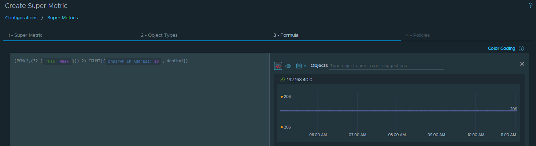Click the Color Coding link

pyautogui.click(x=501, y=48)
